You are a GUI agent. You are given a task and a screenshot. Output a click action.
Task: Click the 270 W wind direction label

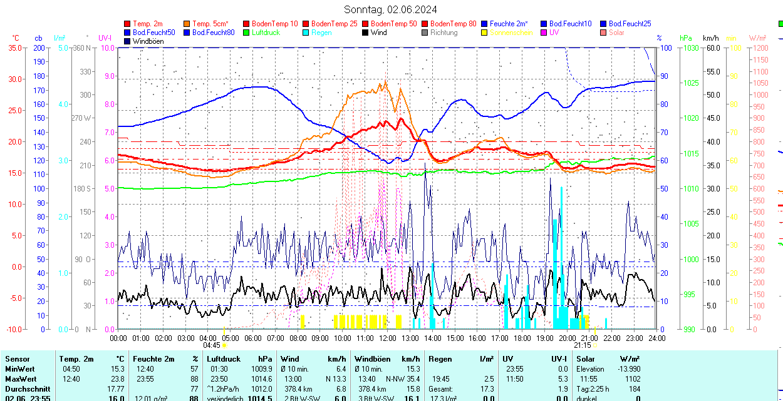tap(81, 118)
